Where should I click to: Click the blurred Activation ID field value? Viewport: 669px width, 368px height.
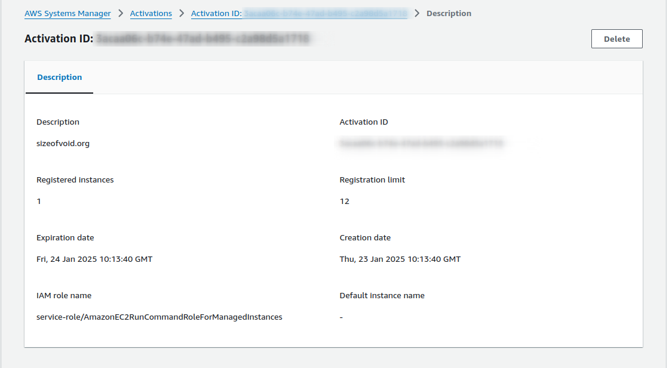point(421,143)
